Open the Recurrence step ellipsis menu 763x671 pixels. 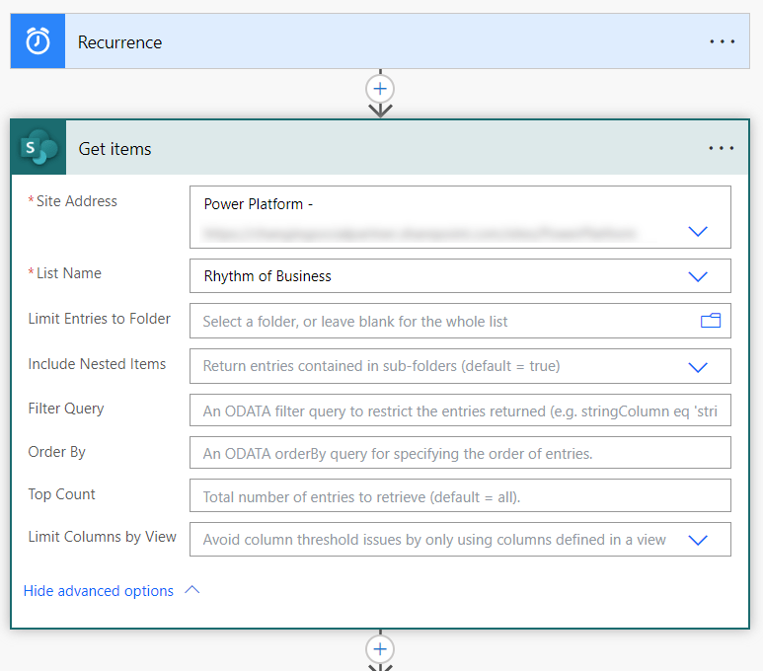pos(722,41)
